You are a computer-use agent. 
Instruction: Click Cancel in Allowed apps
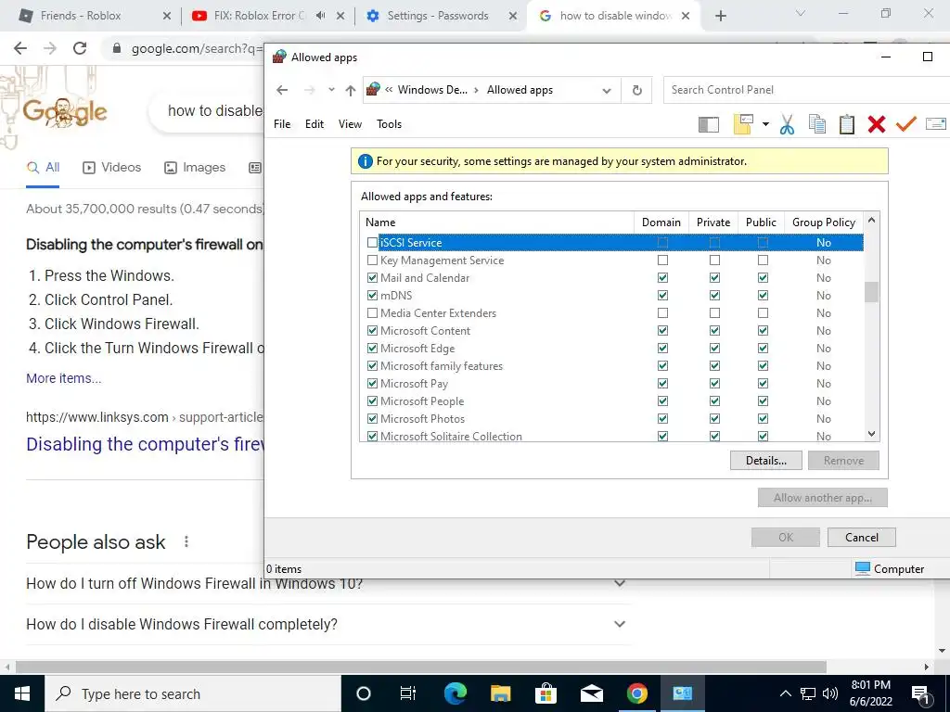click(862, 538)
